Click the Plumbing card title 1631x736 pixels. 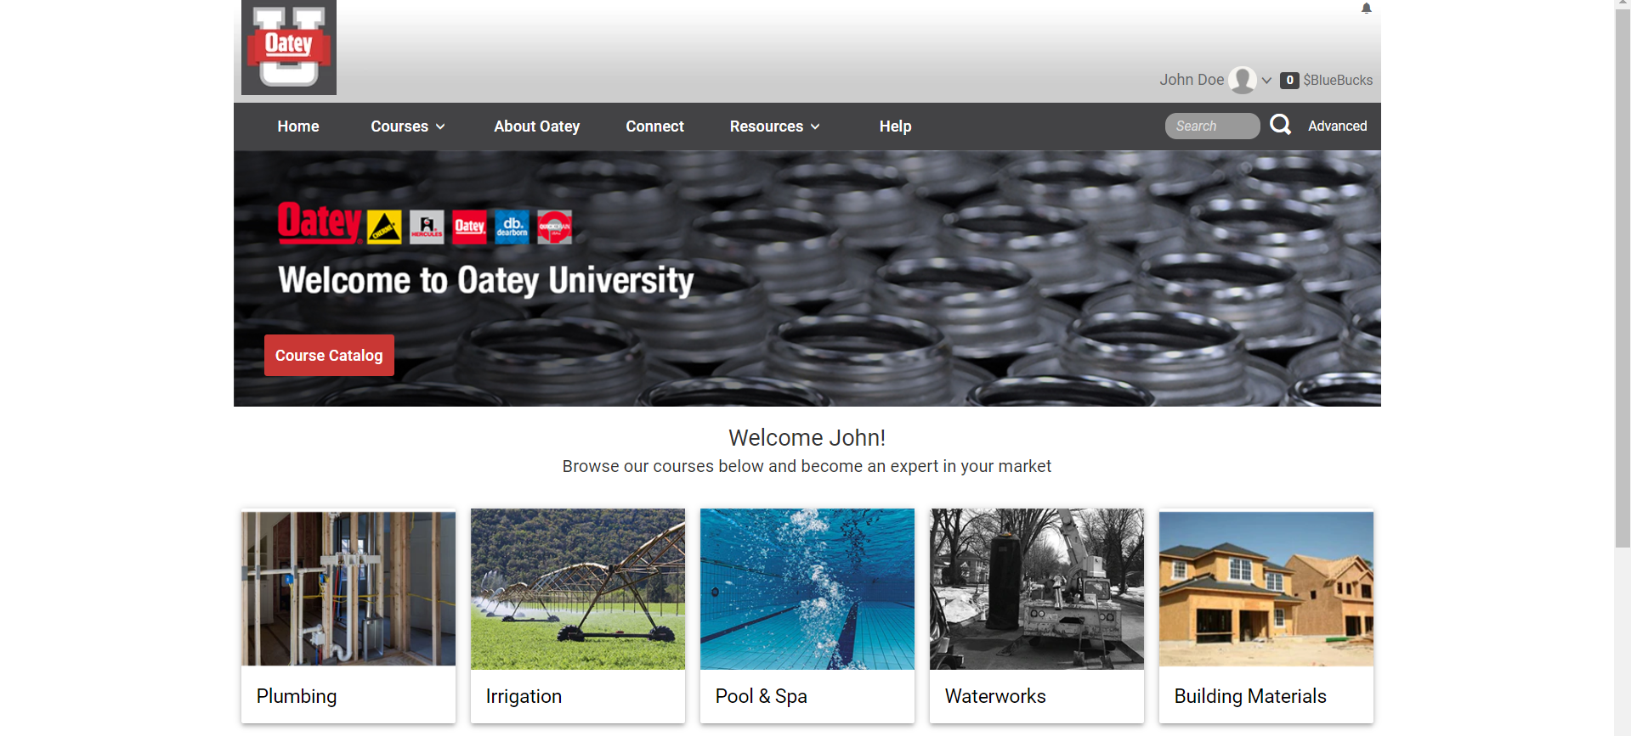point(297,696)
